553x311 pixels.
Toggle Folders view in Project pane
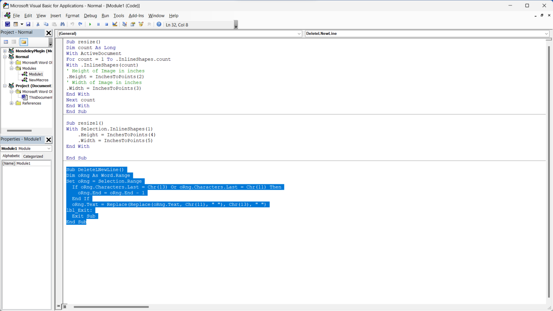coord(24,42)
